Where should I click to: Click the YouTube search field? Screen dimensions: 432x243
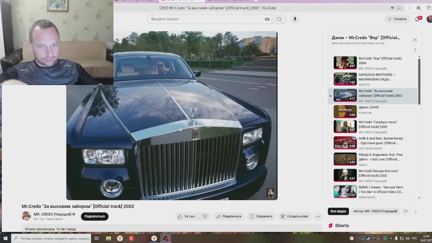[x=210, y=19]
